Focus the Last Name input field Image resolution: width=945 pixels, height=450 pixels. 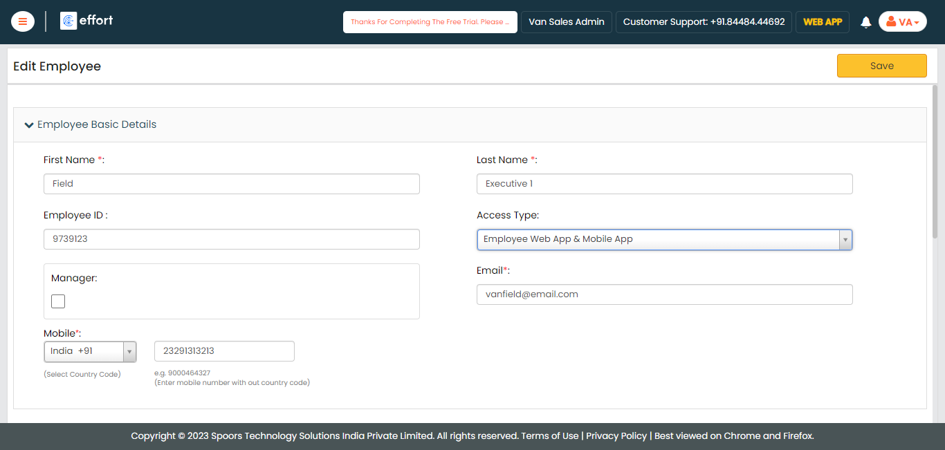coord(664,184)
